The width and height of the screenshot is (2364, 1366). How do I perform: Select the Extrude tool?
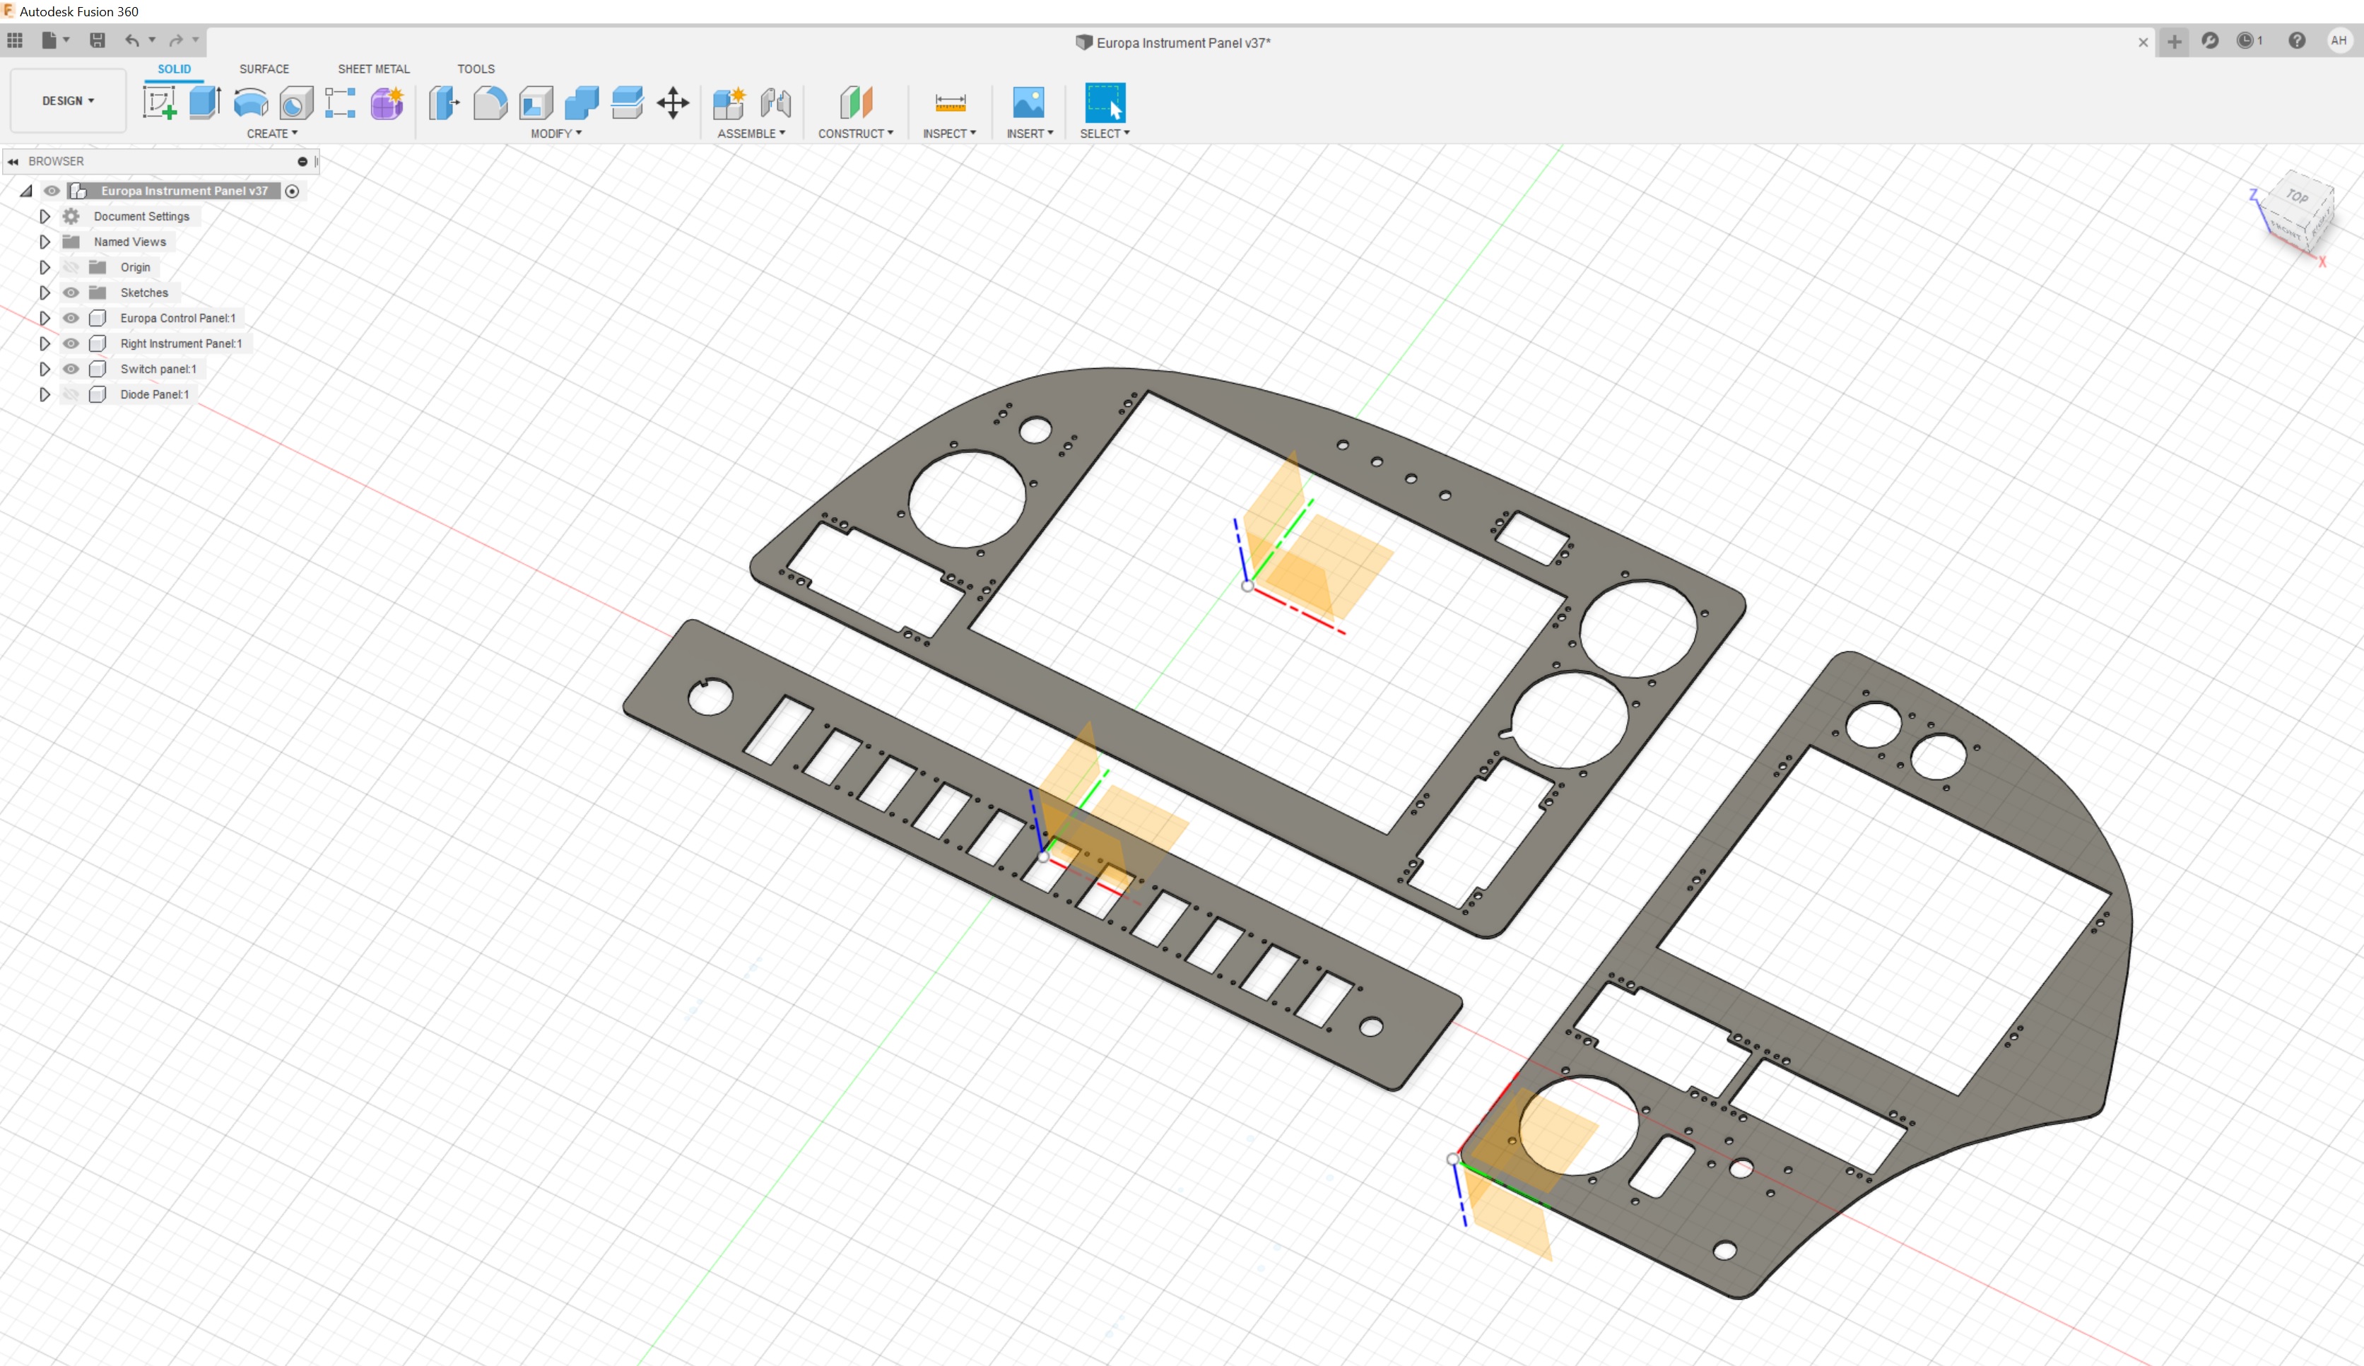[204, 102]
